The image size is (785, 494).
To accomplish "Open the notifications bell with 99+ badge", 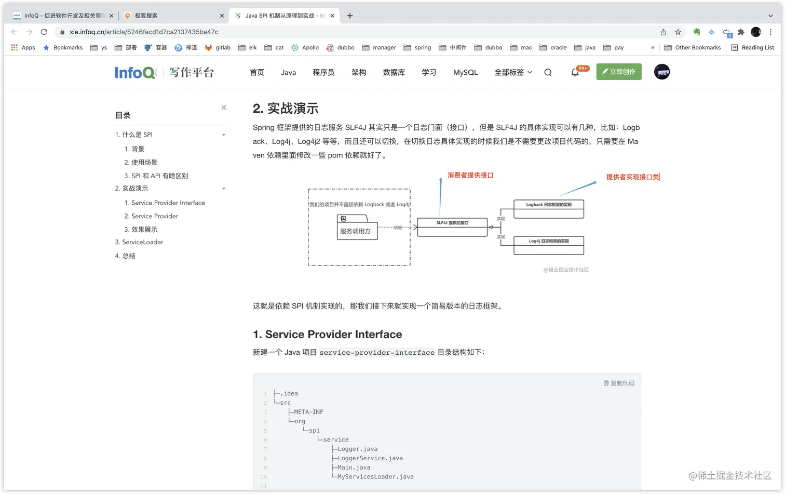I will pyautogui.click(x=575, y=72).
